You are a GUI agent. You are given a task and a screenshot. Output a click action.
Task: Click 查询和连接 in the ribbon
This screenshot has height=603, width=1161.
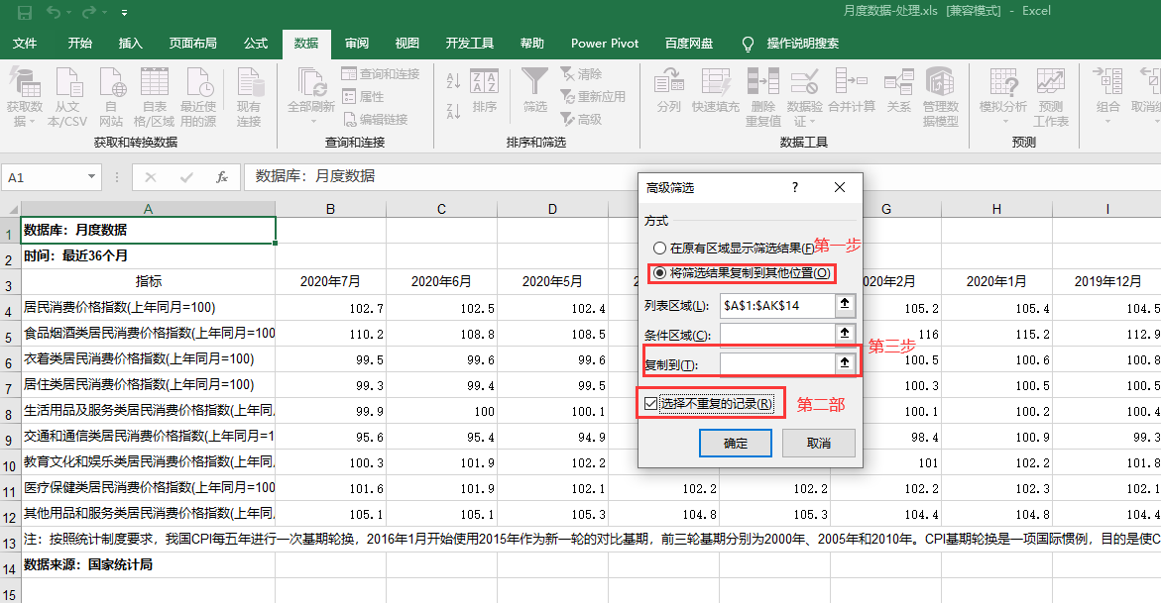[381, 74]
